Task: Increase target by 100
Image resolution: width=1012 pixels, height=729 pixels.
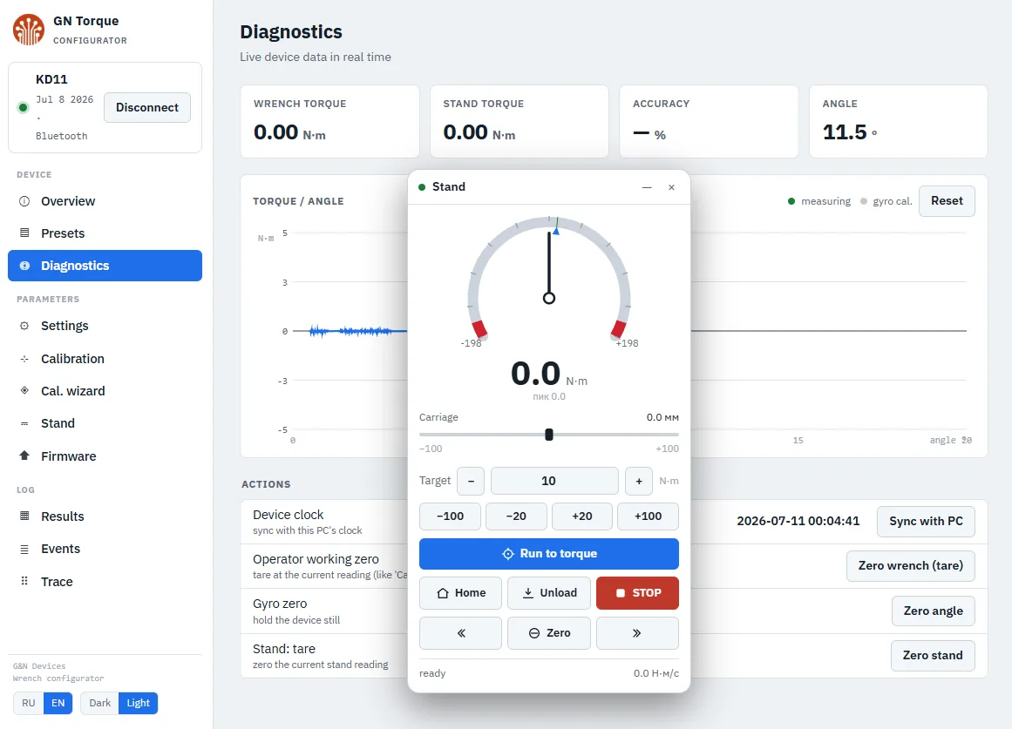Action: point(648,516)
